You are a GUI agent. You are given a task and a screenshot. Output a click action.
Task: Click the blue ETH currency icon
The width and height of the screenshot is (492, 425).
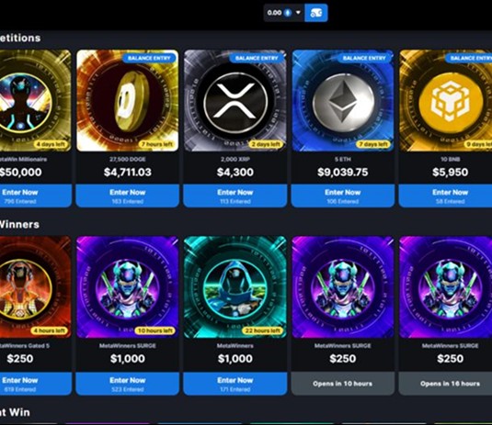[x=288, y=13]
